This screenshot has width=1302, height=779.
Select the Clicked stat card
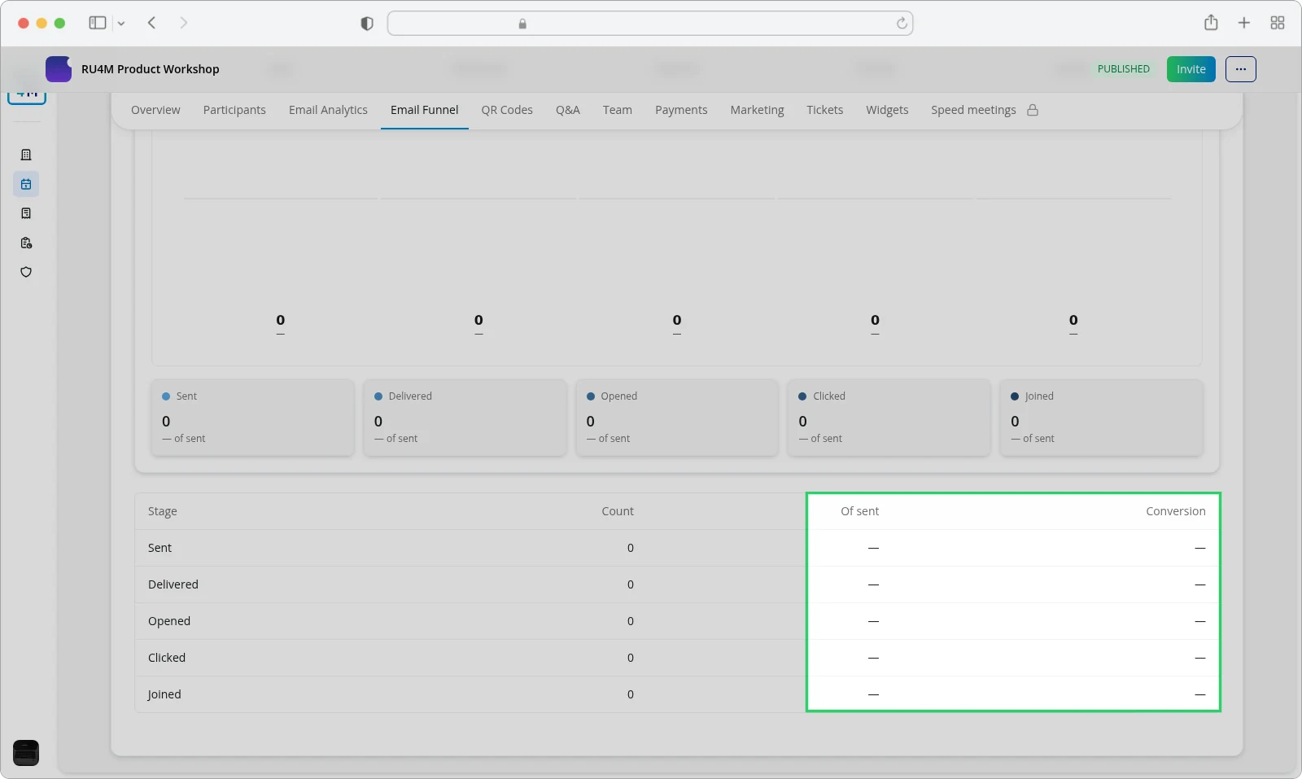click(889, 418)
